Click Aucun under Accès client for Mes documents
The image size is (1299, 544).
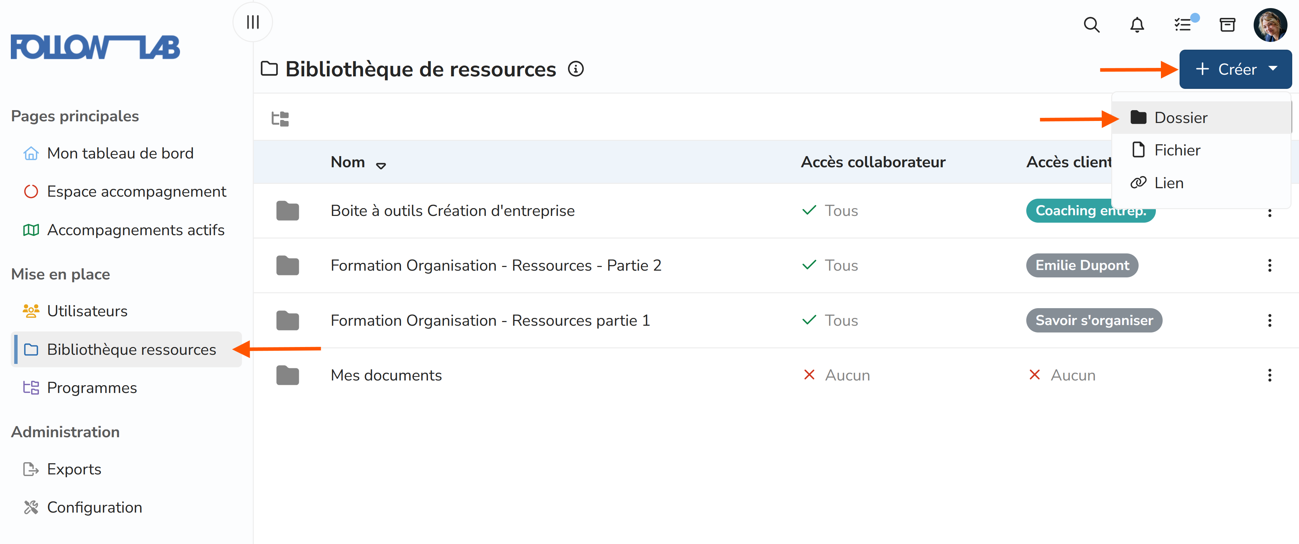coord(1062,375)
